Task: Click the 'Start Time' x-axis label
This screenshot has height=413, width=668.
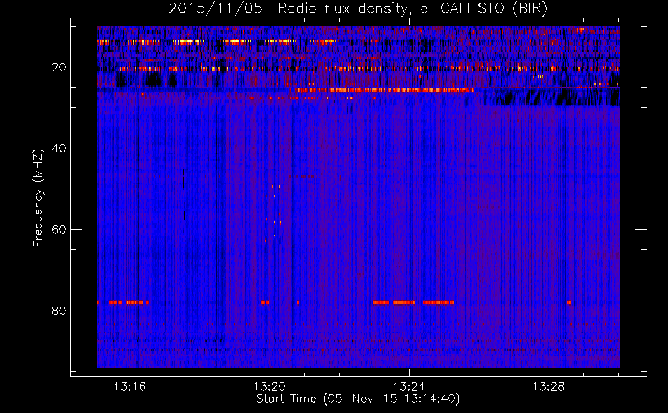Action: tap(358, 399)
